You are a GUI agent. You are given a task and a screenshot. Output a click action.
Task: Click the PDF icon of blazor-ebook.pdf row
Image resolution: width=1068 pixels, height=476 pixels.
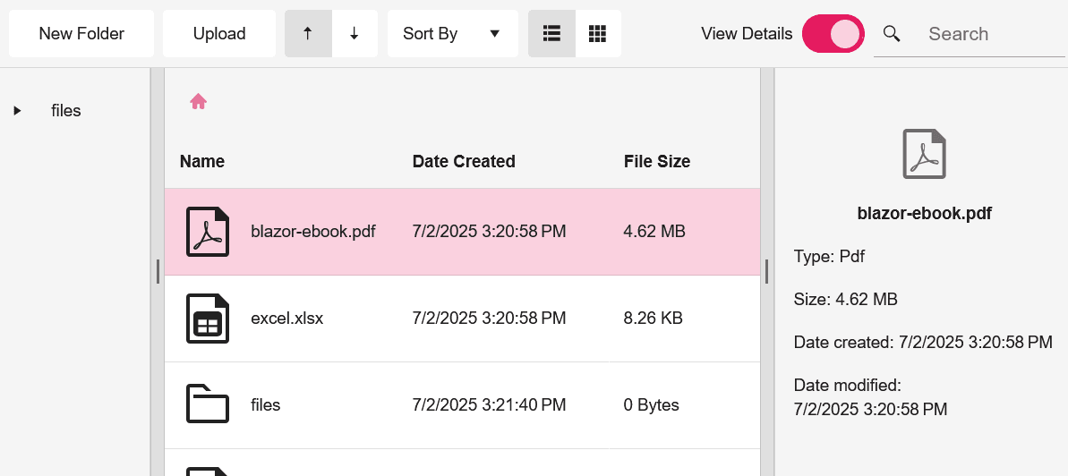pyautogui.click(x=208, y=232)
